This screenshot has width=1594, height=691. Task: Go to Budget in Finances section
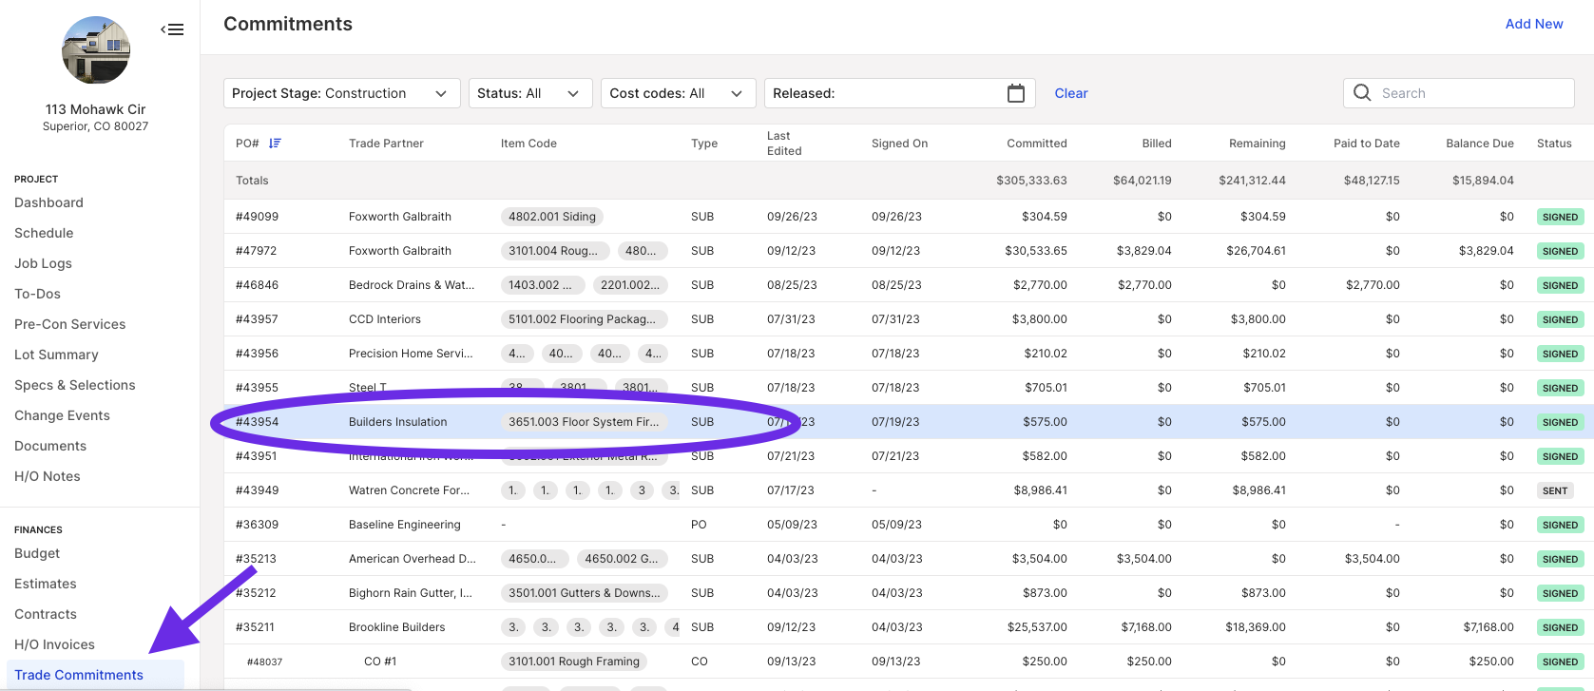(x=37, y=553)
